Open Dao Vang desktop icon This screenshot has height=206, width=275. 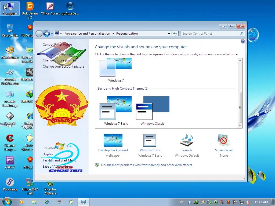point(10,185)
